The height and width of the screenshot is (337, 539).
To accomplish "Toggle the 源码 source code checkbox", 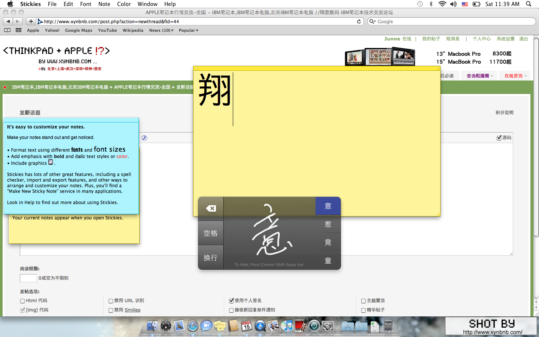I will 499,138.
